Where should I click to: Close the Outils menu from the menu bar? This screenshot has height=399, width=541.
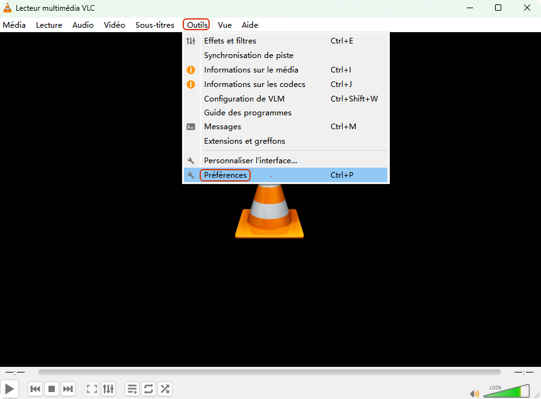pyautogui.click(x=196, y=25)
